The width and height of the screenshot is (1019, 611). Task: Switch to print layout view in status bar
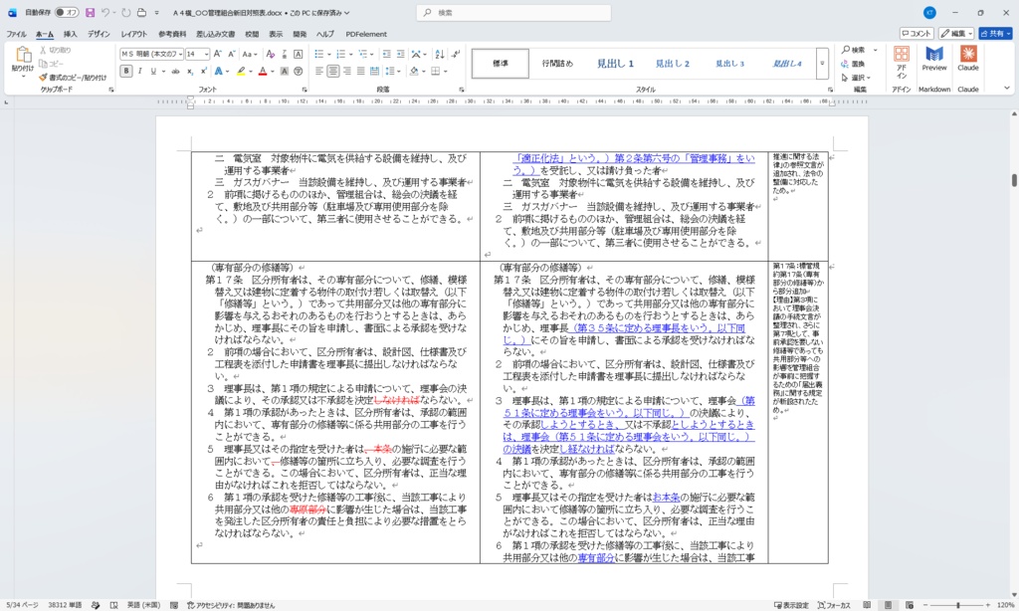click(x=888, y=605)
